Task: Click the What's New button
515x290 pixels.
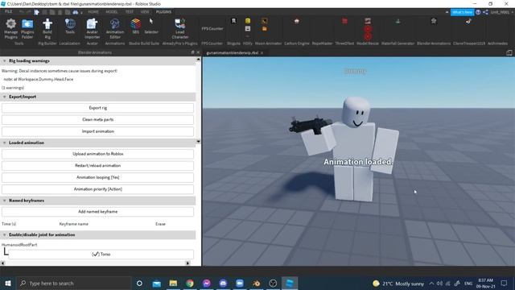Action: coord(462,12)
